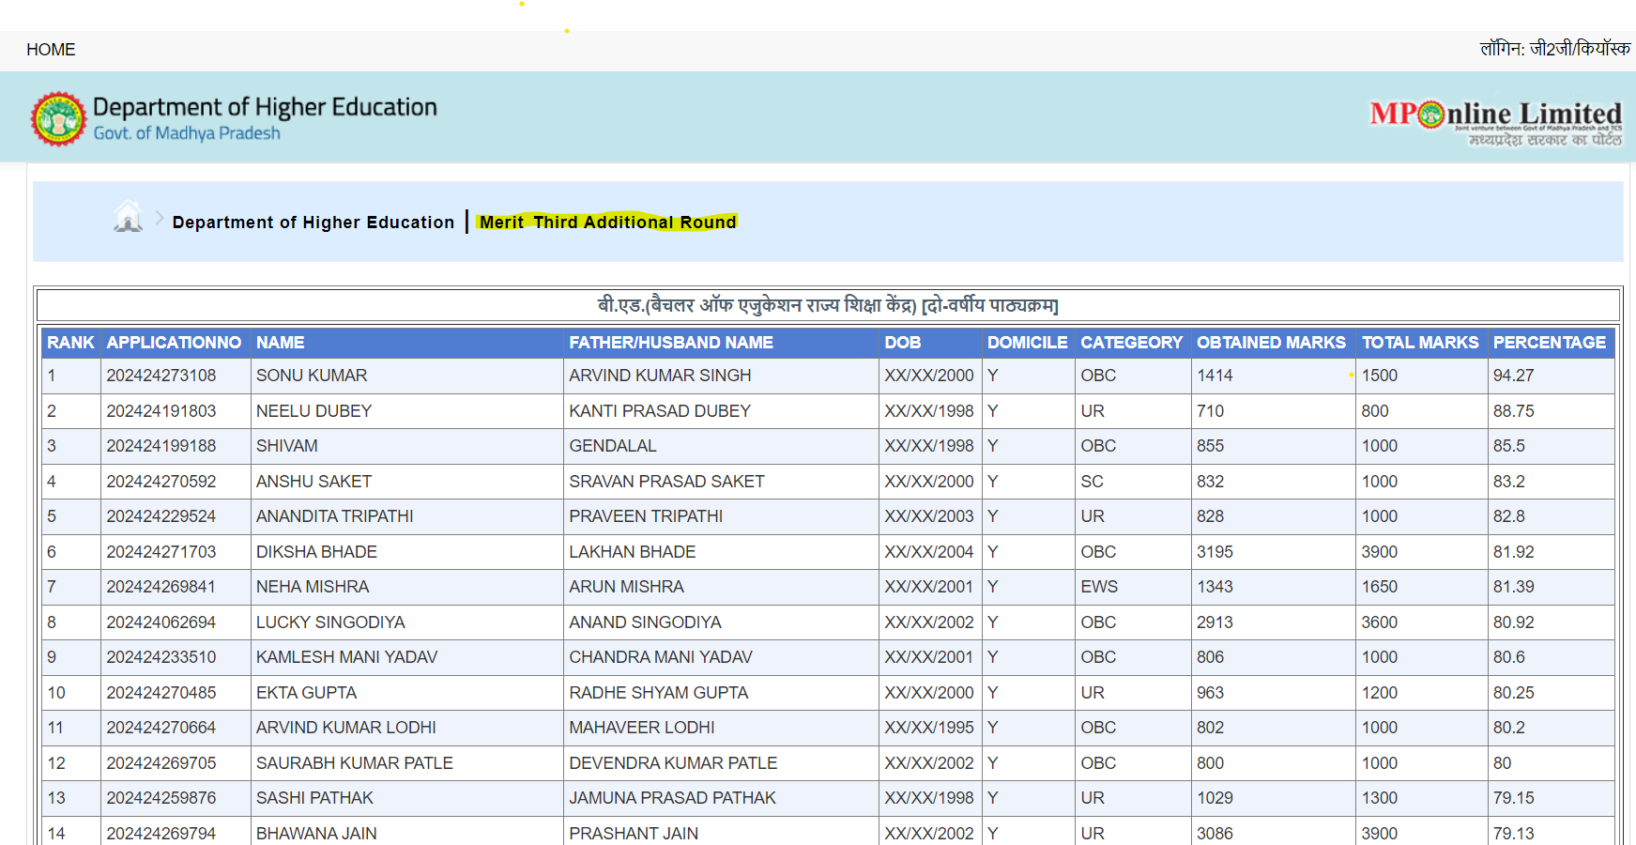Click the name BHAWANA JAIN
This screenshot has height=845, width=1636.
pos(316,834)
